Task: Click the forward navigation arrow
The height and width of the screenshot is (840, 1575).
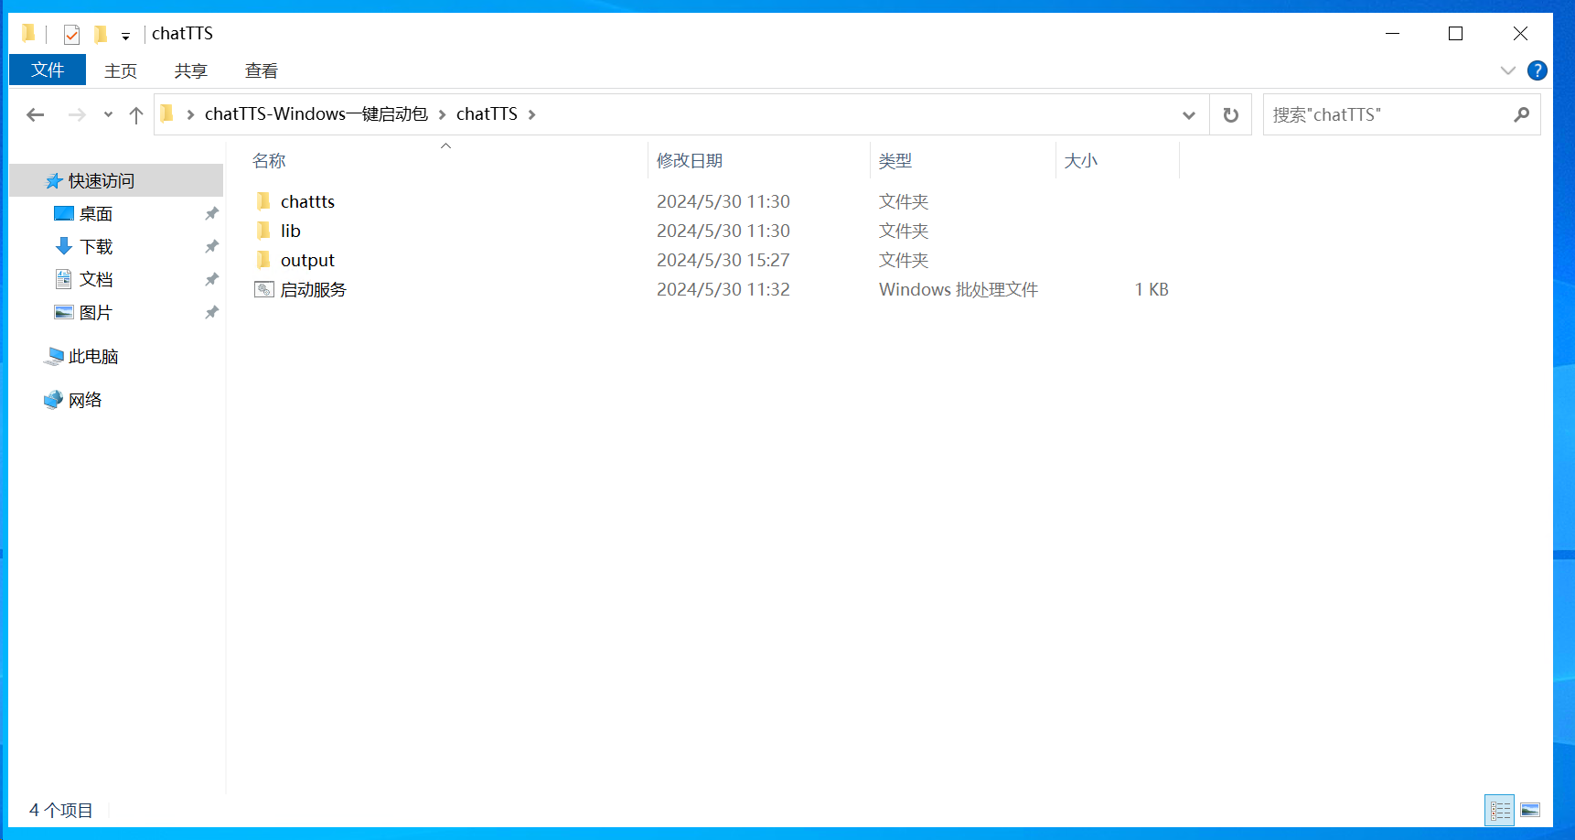Action: click(x=77, y=114)
